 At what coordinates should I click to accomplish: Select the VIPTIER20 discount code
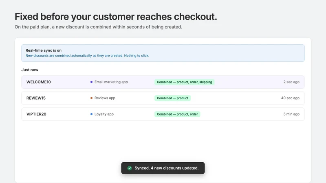tap(36, 114)
